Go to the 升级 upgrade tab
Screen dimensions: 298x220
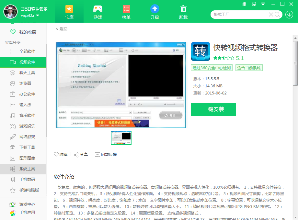(155, 12)
